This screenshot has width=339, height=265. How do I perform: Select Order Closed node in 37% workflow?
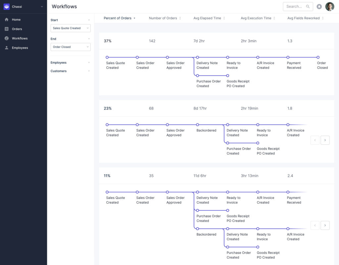click(318, 57)
